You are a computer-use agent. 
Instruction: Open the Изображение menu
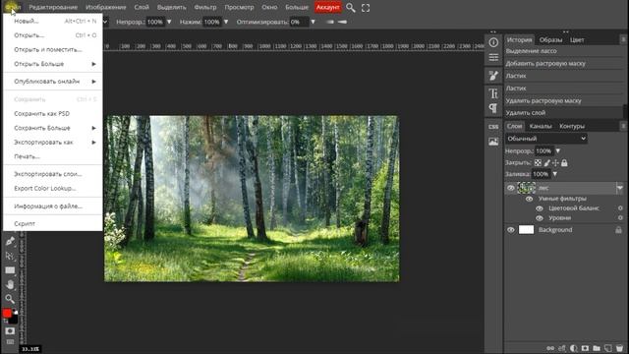coord(105,7)
